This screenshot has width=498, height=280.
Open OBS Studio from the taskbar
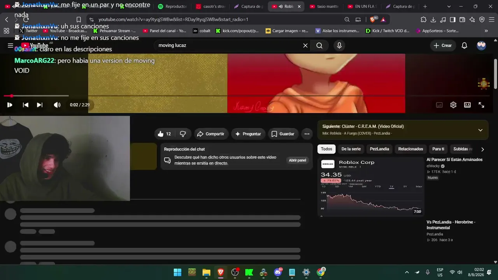coord(235,272)
